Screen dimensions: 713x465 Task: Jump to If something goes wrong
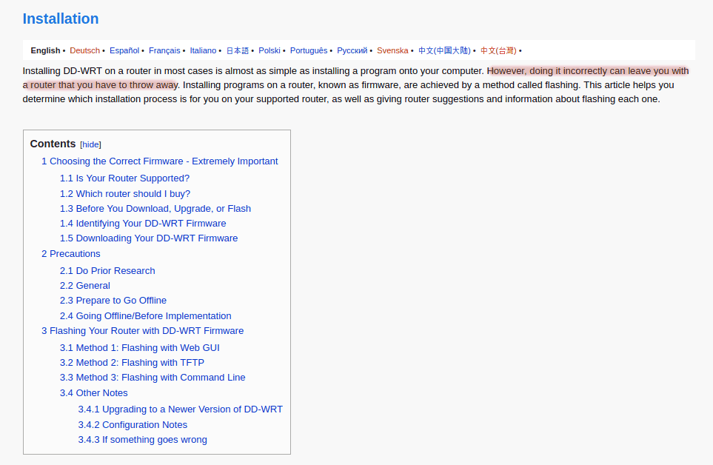[142, 440]
